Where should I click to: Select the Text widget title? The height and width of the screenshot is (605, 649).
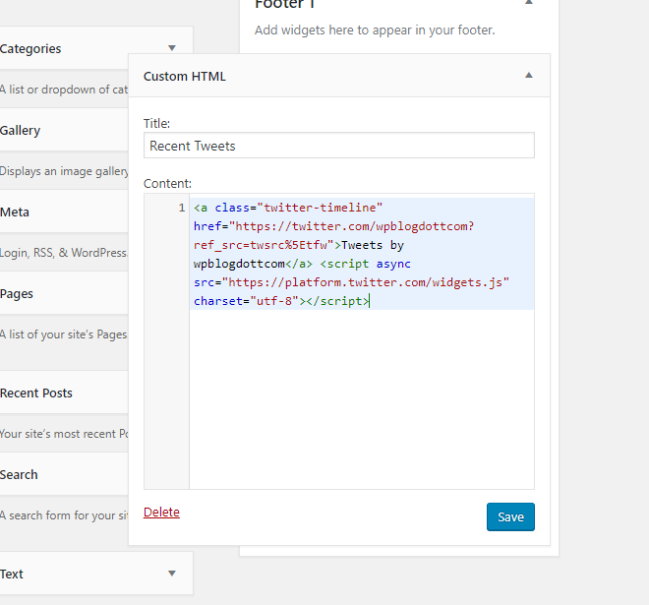(x=12, y=574)
